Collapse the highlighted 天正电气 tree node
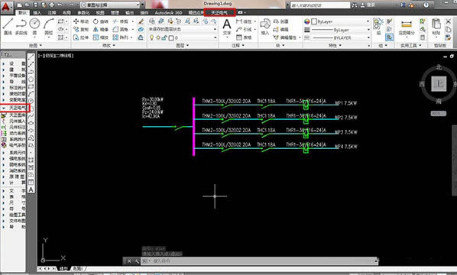This screenshot has width=457, height=275. point(4,108)
